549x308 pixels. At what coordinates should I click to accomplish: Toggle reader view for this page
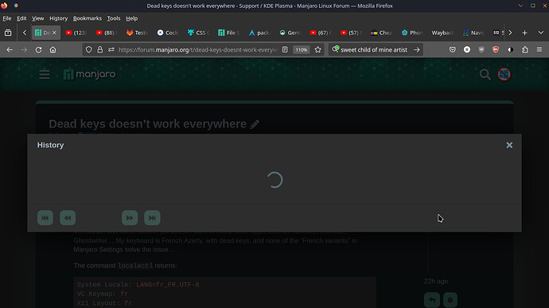point(285,50)
